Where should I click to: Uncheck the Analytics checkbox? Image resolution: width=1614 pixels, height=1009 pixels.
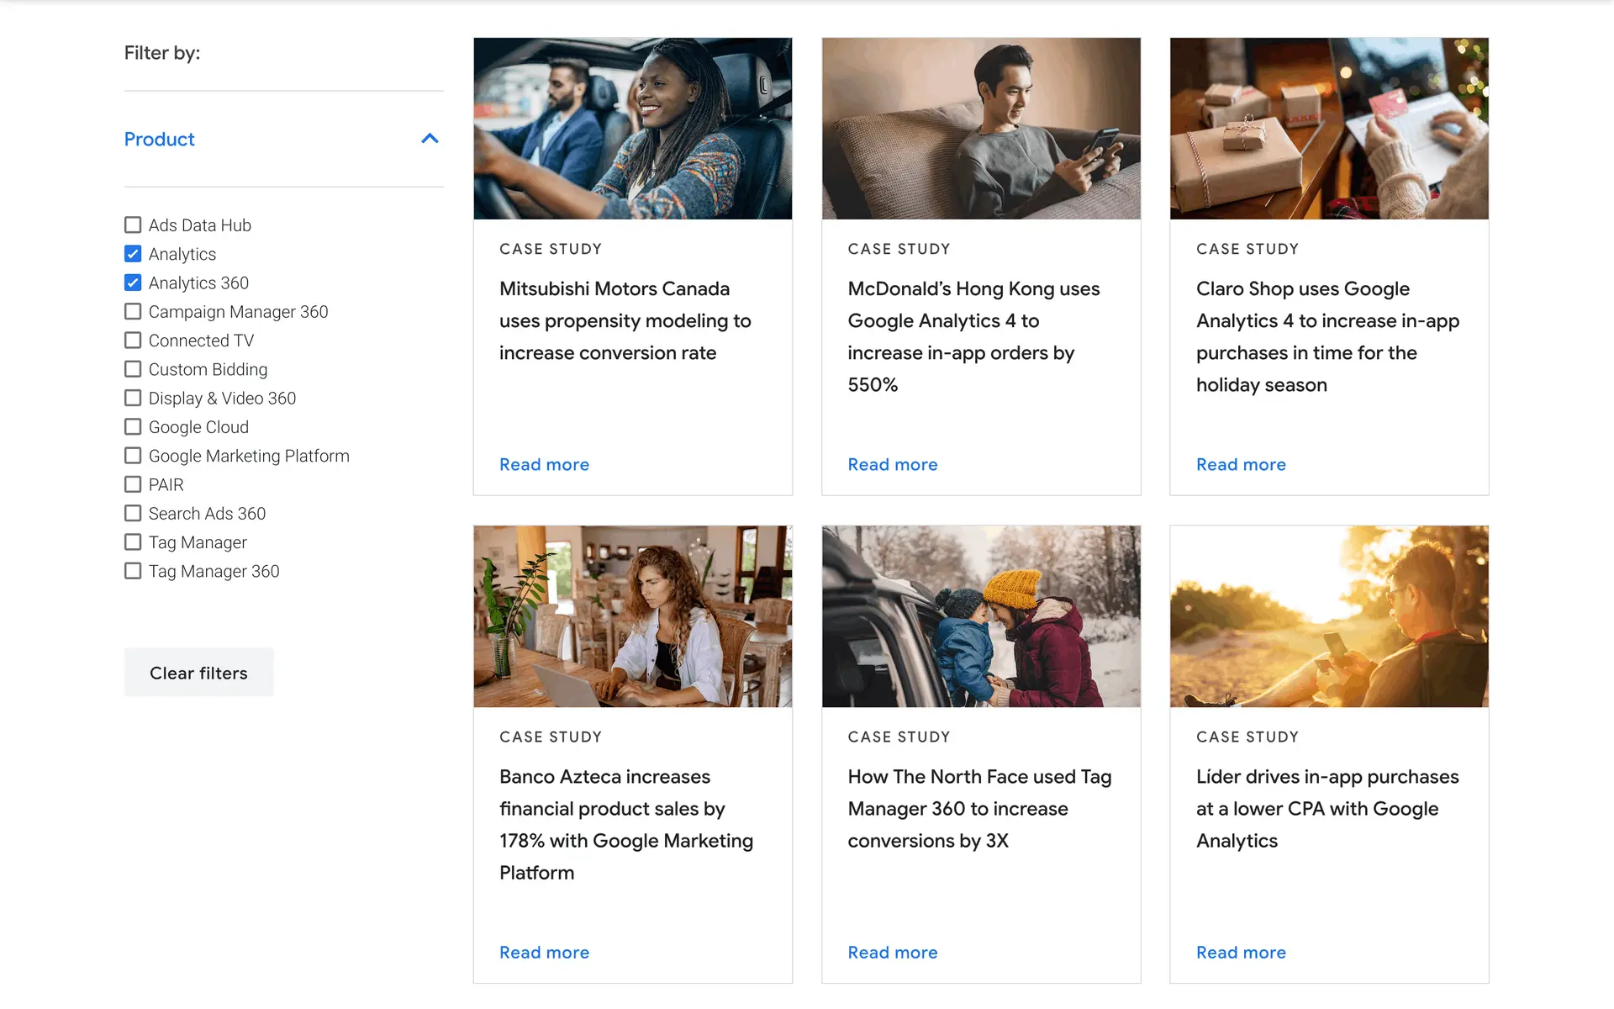click(x=133, y=254)
